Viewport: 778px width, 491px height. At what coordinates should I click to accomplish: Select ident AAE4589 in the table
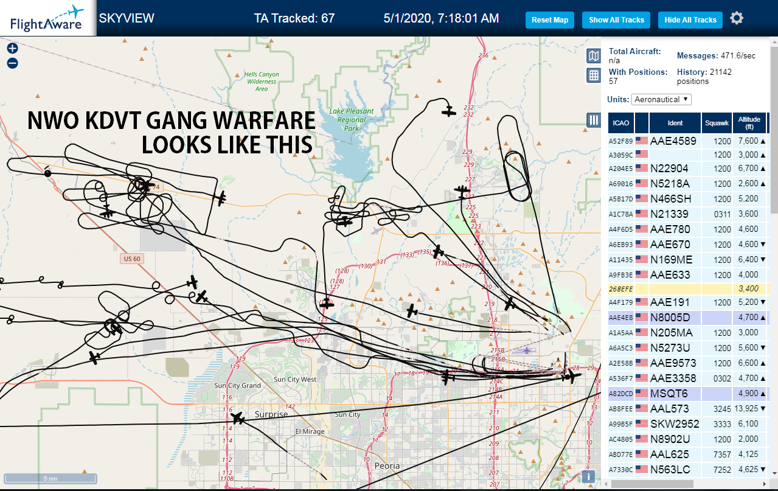(675, 141)
